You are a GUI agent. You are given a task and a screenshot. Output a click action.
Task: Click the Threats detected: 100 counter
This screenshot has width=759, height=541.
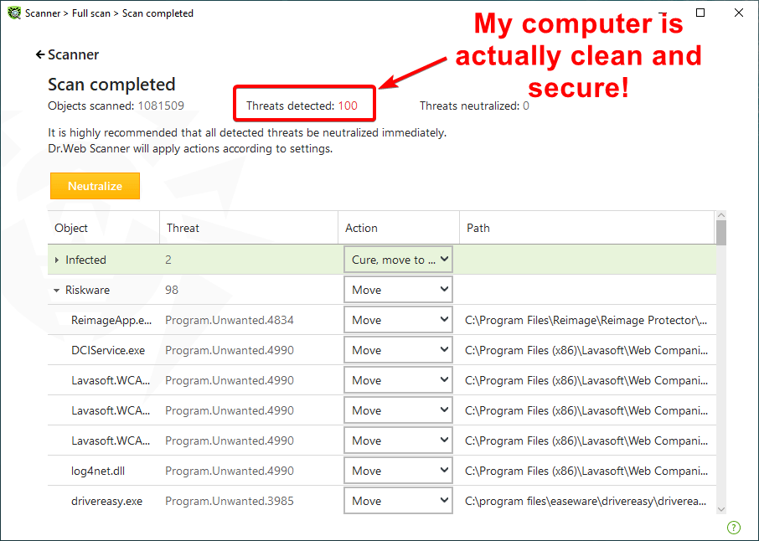click(x=302, y=106)
